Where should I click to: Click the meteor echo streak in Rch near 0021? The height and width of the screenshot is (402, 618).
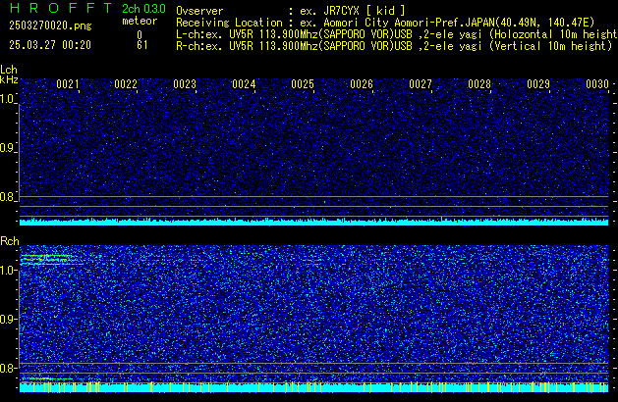(51, 260)
